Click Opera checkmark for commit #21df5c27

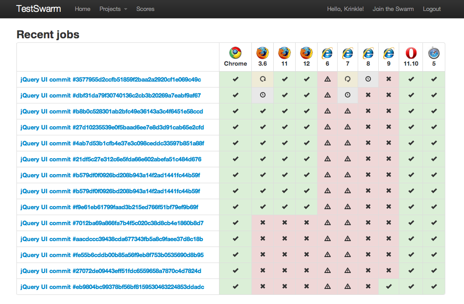(411, 159)
